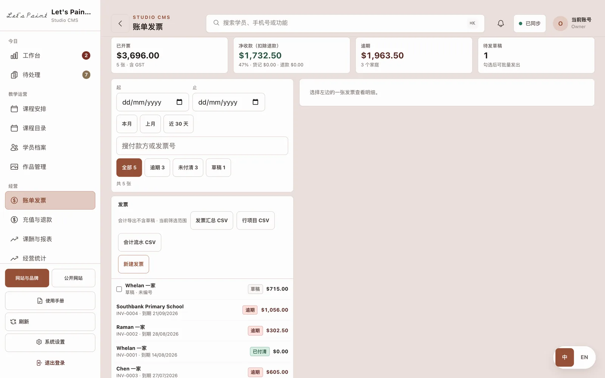Open 学员档案 page
The width and height of the screenshot is (605, 378).
tap(50, 147)
